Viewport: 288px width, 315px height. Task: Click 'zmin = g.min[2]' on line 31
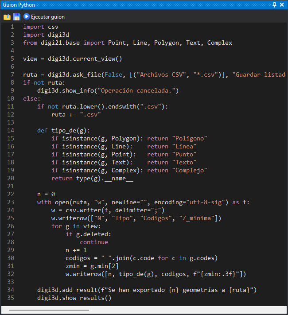92,266
